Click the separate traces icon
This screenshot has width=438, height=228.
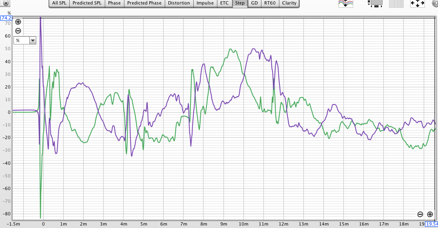pos(346,4)
